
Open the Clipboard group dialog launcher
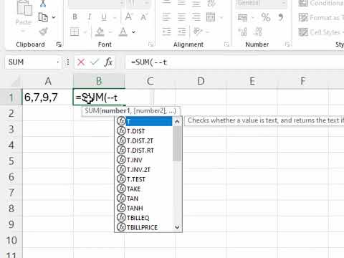coord(59,44)
